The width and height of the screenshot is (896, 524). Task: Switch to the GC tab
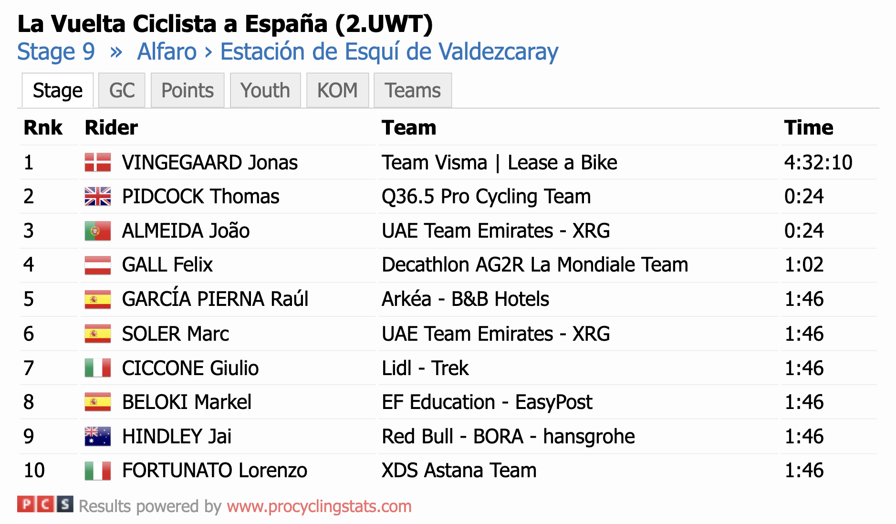122,90
